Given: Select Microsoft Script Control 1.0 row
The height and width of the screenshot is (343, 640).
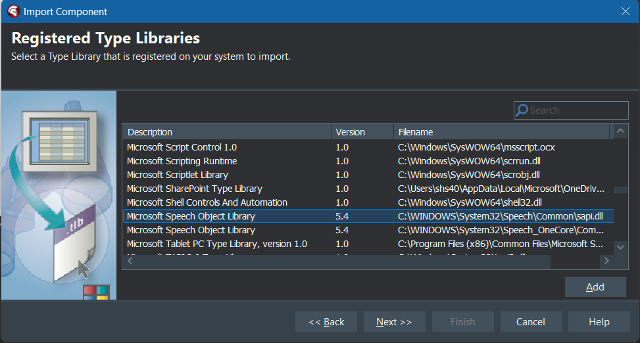Looking at the screenshot, I should pyautogui.click(x=368, y=147).
